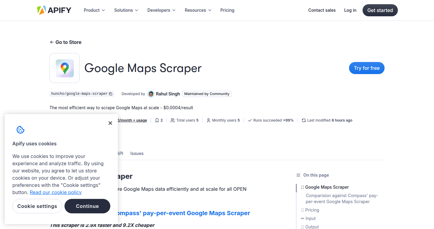This screenshot has height=229, width=434.
Task: Open the month + usage pricing link
Action: tap(133, 120)
